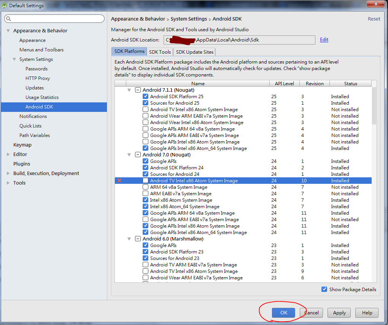This screenshot has height=325, width=388.
Task: Open the SDK Update Sites tab
Action: click(194, 52)
